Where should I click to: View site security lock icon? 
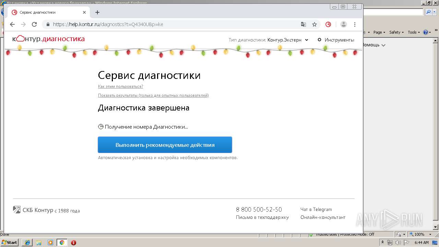[48, 24]
